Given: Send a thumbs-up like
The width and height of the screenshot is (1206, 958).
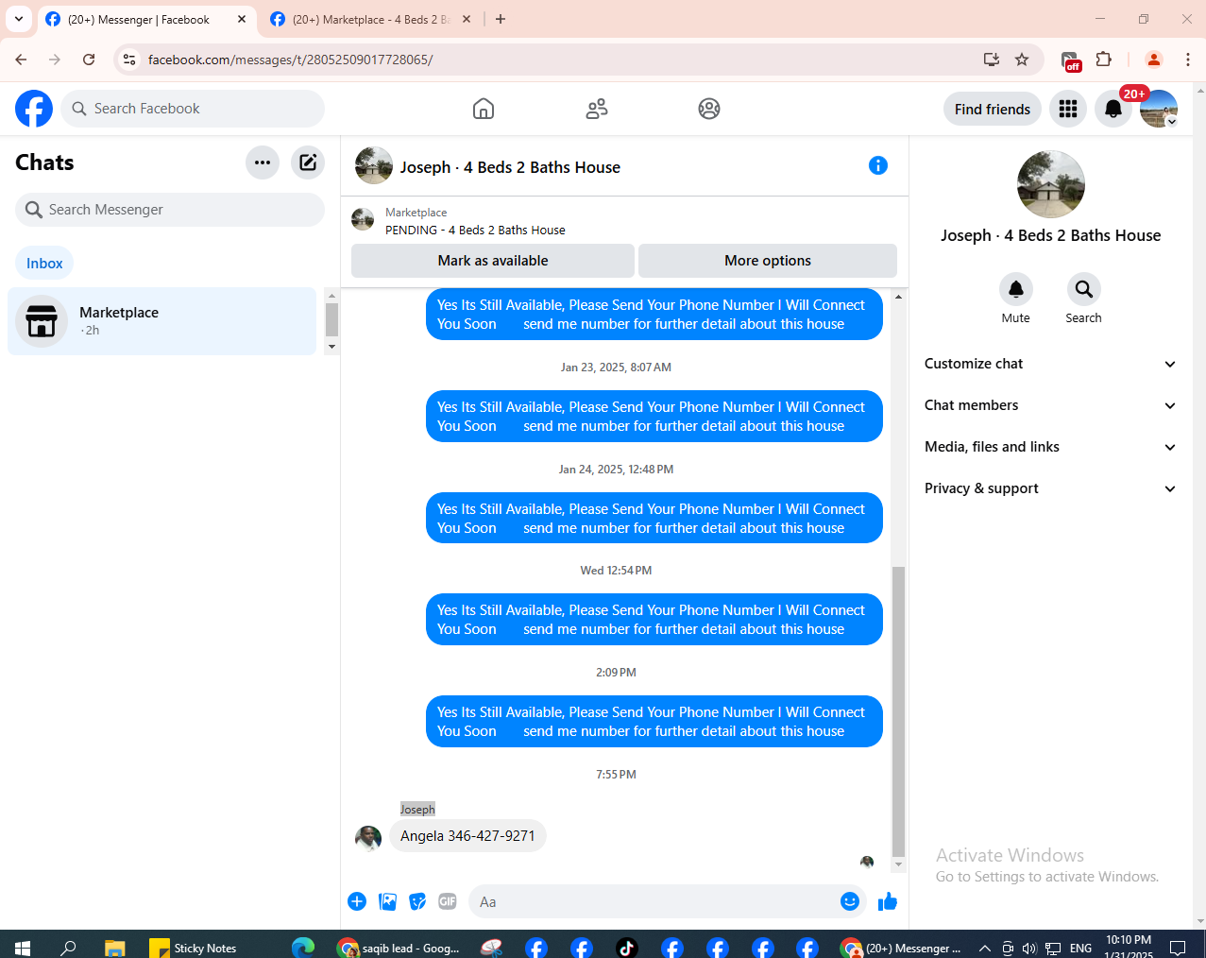Looking at the screenshot, I should coord(888,902).
